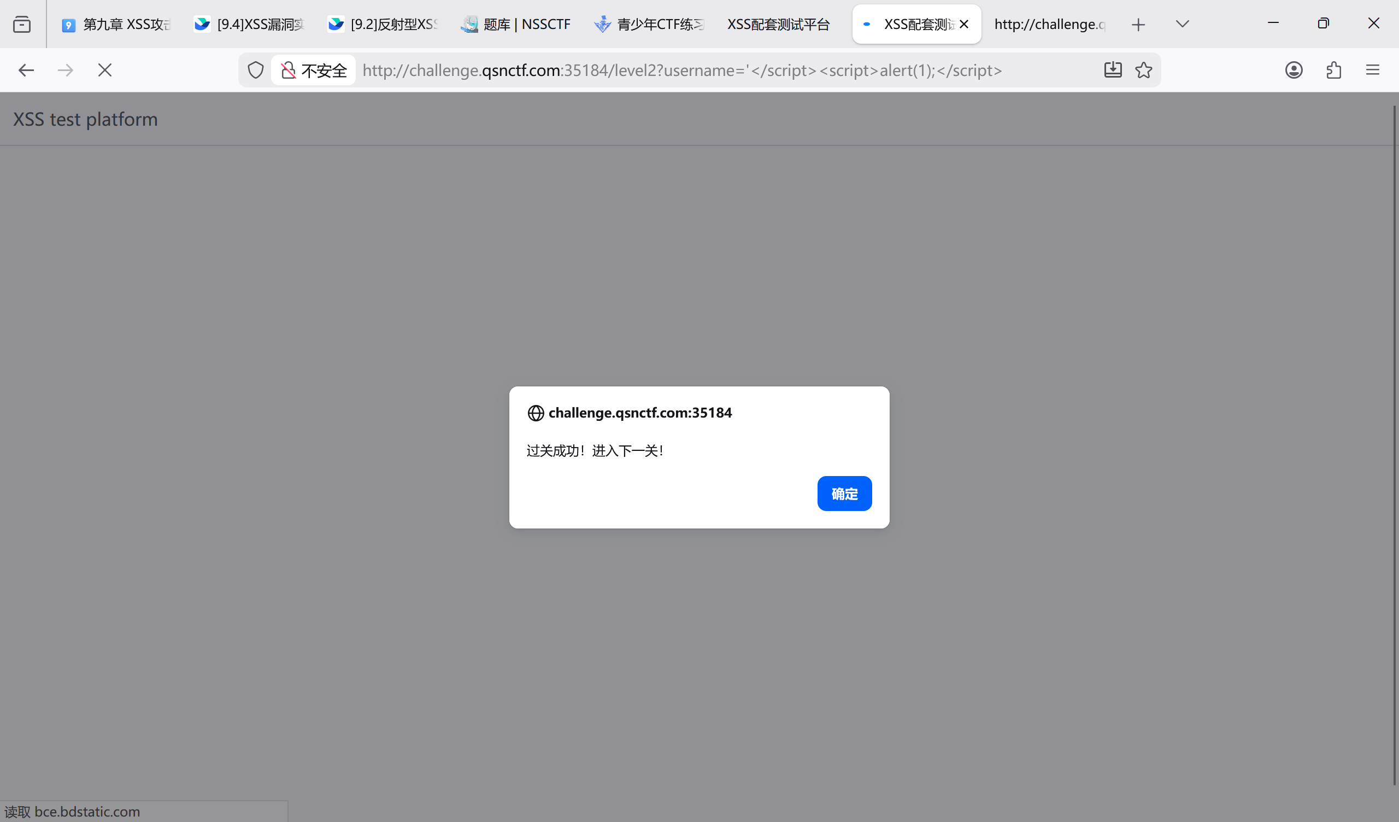Open the extensions puzzle icon
Image resolution: width=1399 pixels, height=822 pixels.
tap(1333, 70)
